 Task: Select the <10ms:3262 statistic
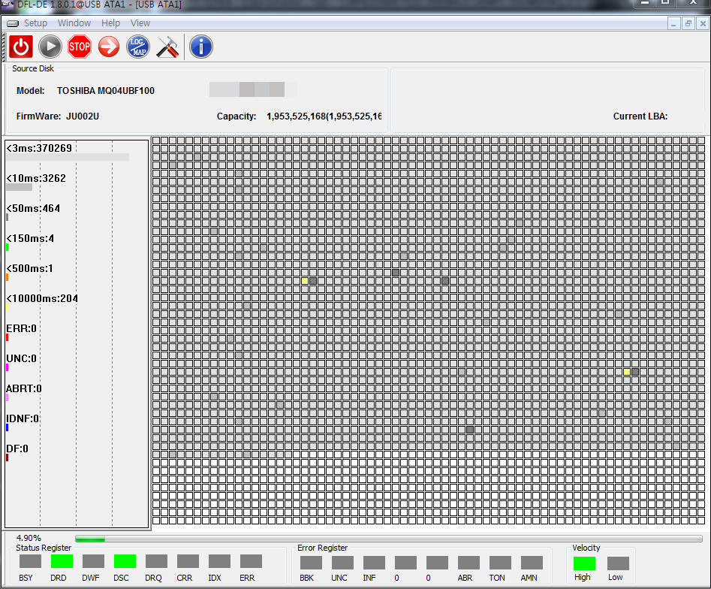(36, 178)
